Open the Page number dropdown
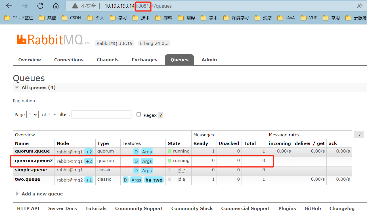Image resolution: width=367 pixels, height=223 pixels. point(32,114)
